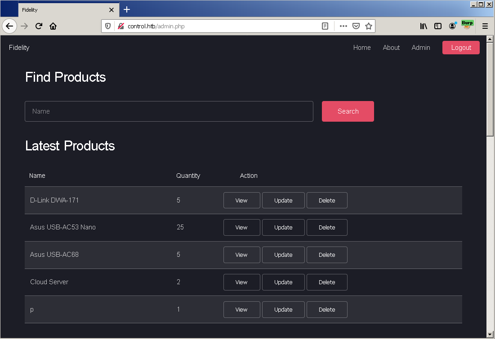
Task: Click the Burp extension icon
Action: pyautogui.click(x=467, y=25)
